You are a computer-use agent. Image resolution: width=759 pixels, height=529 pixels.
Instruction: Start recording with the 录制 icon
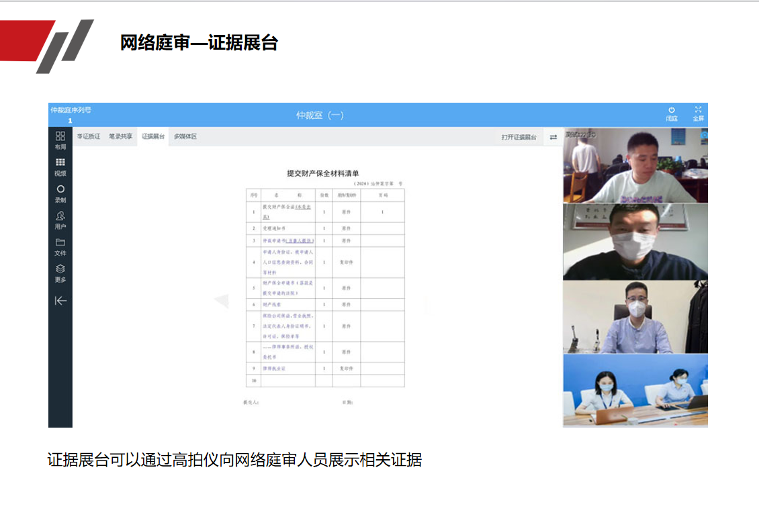click(60, 193)
